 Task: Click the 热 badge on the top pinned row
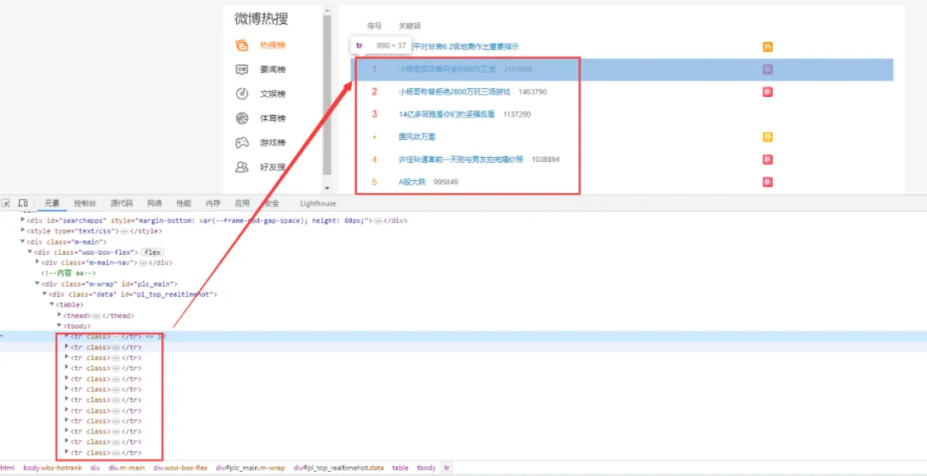pos(767,46)
